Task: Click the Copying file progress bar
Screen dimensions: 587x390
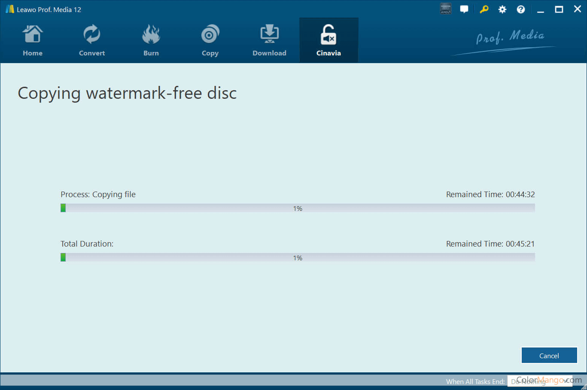Action: tap(298, 208)
